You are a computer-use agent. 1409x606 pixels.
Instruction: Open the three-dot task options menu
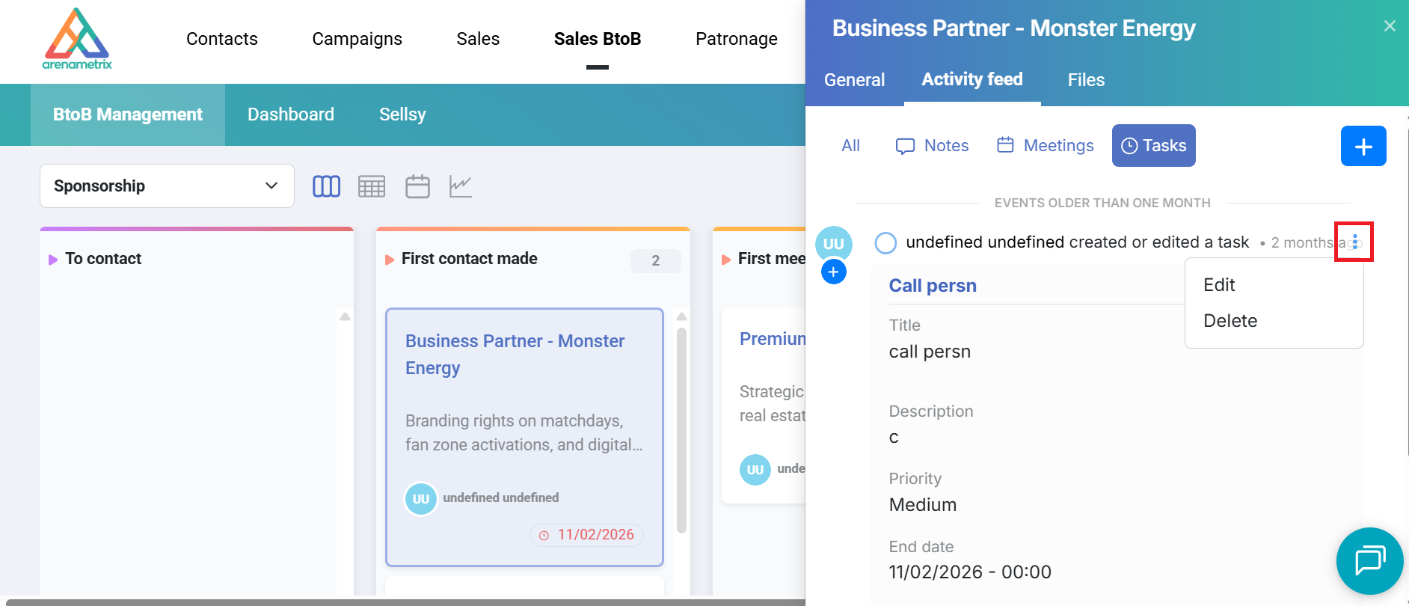[x=1354, y=242]
